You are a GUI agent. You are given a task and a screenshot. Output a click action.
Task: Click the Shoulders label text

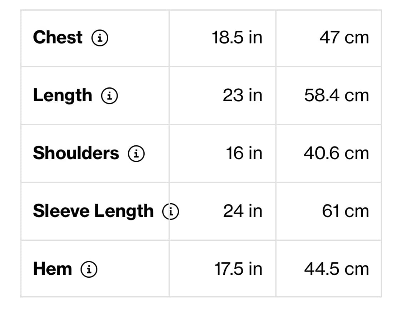tap(76, 153)
